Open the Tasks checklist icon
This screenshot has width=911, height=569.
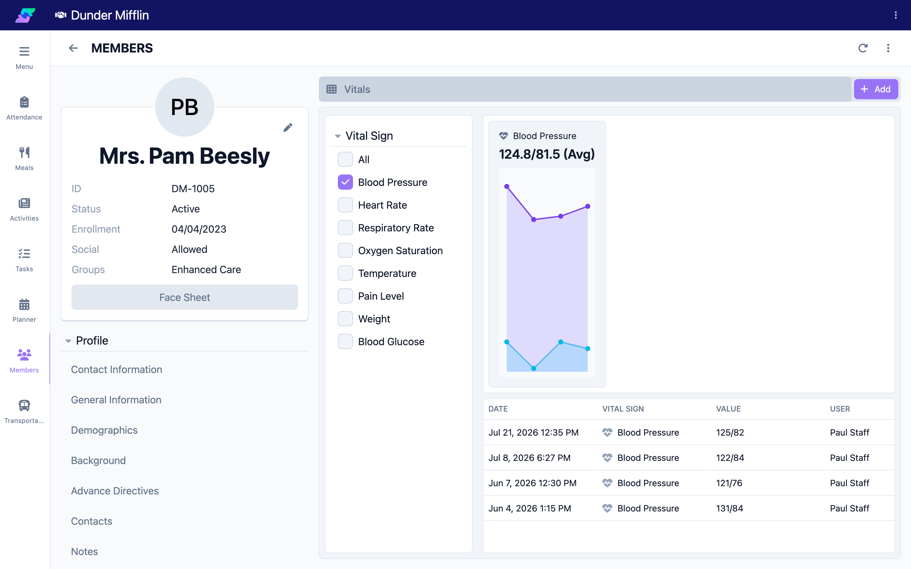pos(24,254)
